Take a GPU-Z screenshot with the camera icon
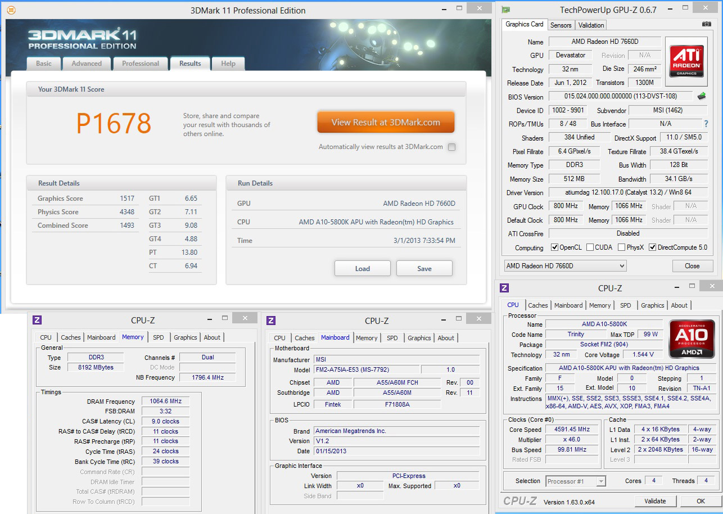Screen dimensions: 723x514 pyautogui.click(x=707, y=24)
